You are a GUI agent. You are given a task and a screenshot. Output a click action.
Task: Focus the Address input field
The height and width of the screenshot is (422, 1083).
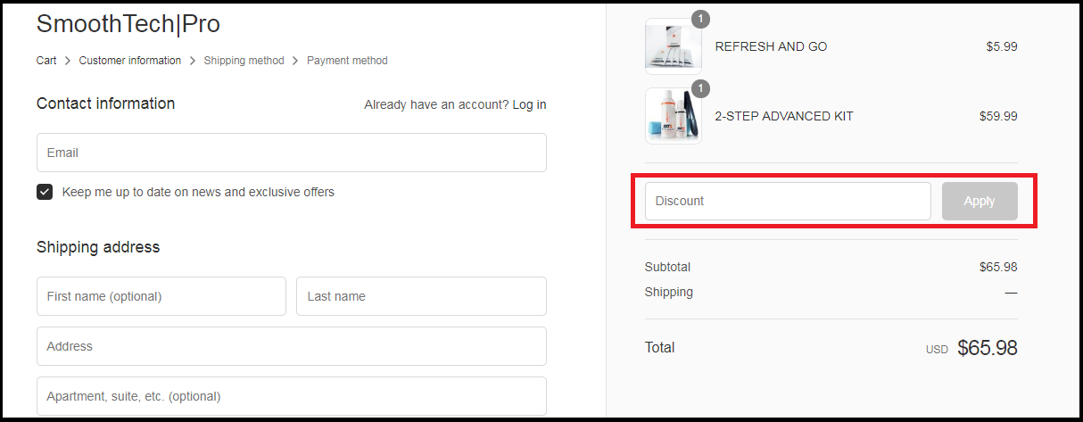292,346
